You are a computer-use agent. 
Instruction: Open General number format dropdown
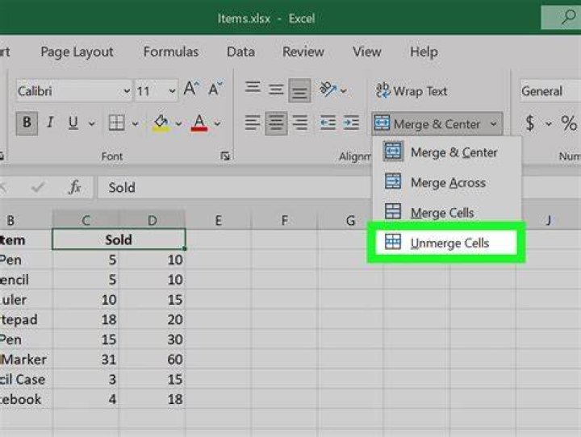(x=550, y=91)
